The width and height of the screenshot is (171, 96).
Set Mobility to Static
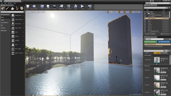point(157,53)
